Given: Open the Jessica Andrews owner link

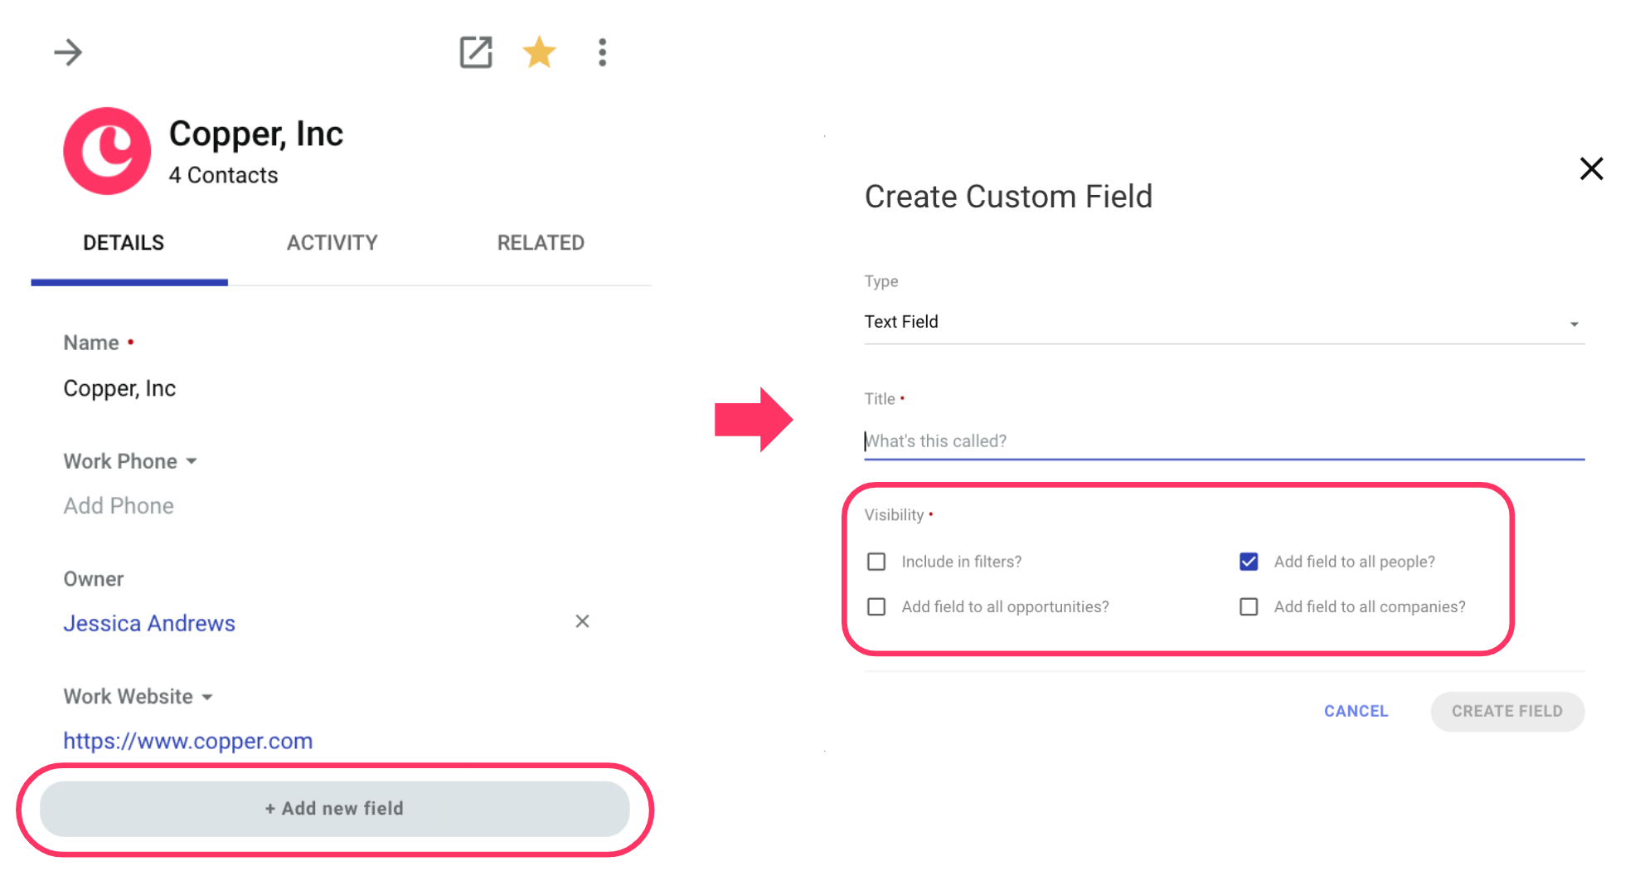Looking at the screenshot, I should [x=149, y=623].
